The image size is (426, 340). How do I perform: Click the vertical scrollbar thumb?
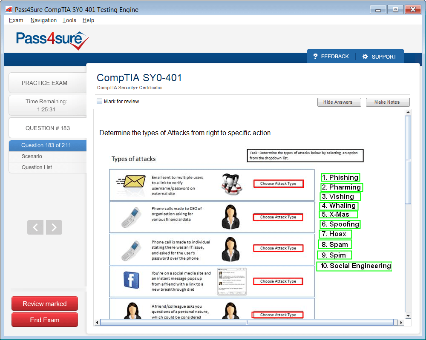pos(408,160)
